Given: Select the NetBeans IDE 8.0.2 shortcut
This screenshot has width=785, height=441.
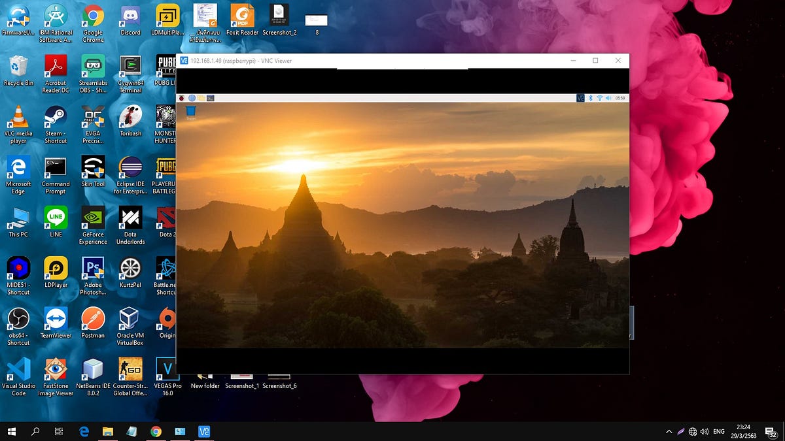Looking at the screenshot, I should [x=93, y=377].
